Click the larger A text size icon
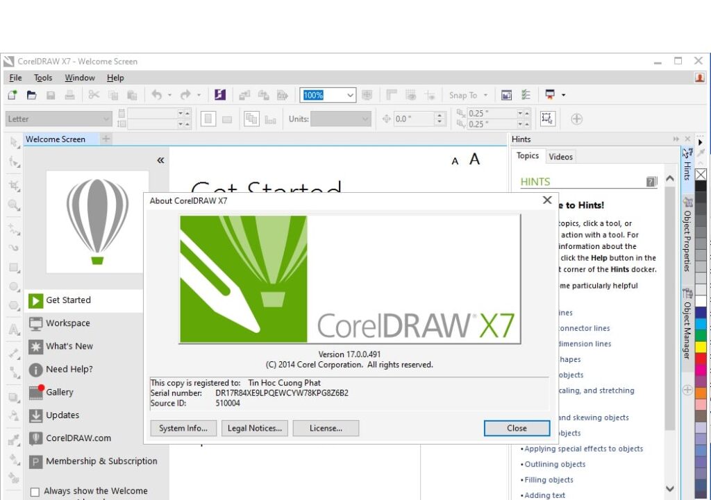711x500 pixels. [x=474, y=159]
